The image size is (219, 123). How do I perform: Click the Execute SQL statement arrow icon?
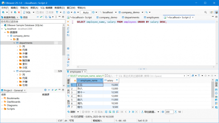68,22
